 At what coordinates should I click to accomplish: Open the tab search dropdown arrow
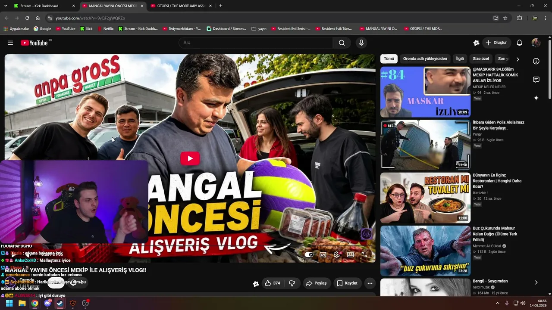point(6,6)
